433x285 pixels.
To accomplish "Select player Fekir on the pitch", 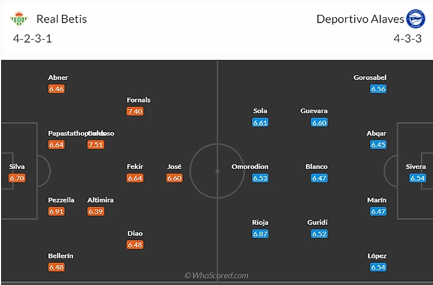I will coord(135,167).
